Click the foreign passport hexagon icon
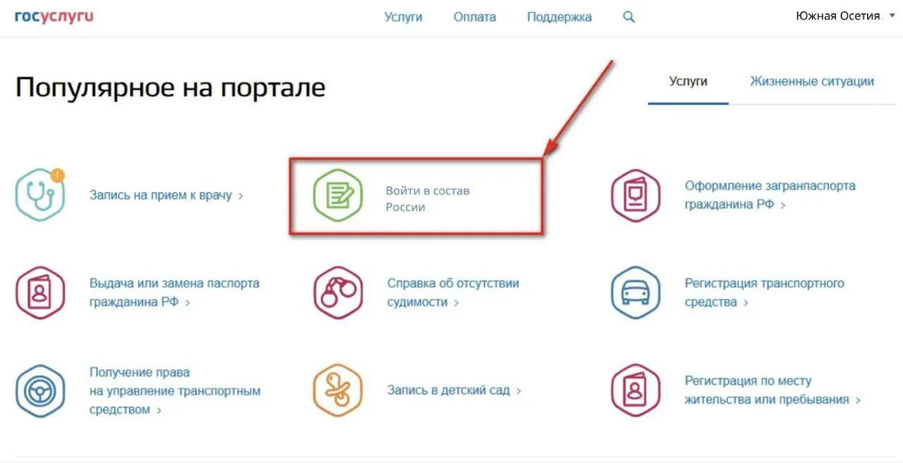The image size is (903, 463). tap(635, 195)
